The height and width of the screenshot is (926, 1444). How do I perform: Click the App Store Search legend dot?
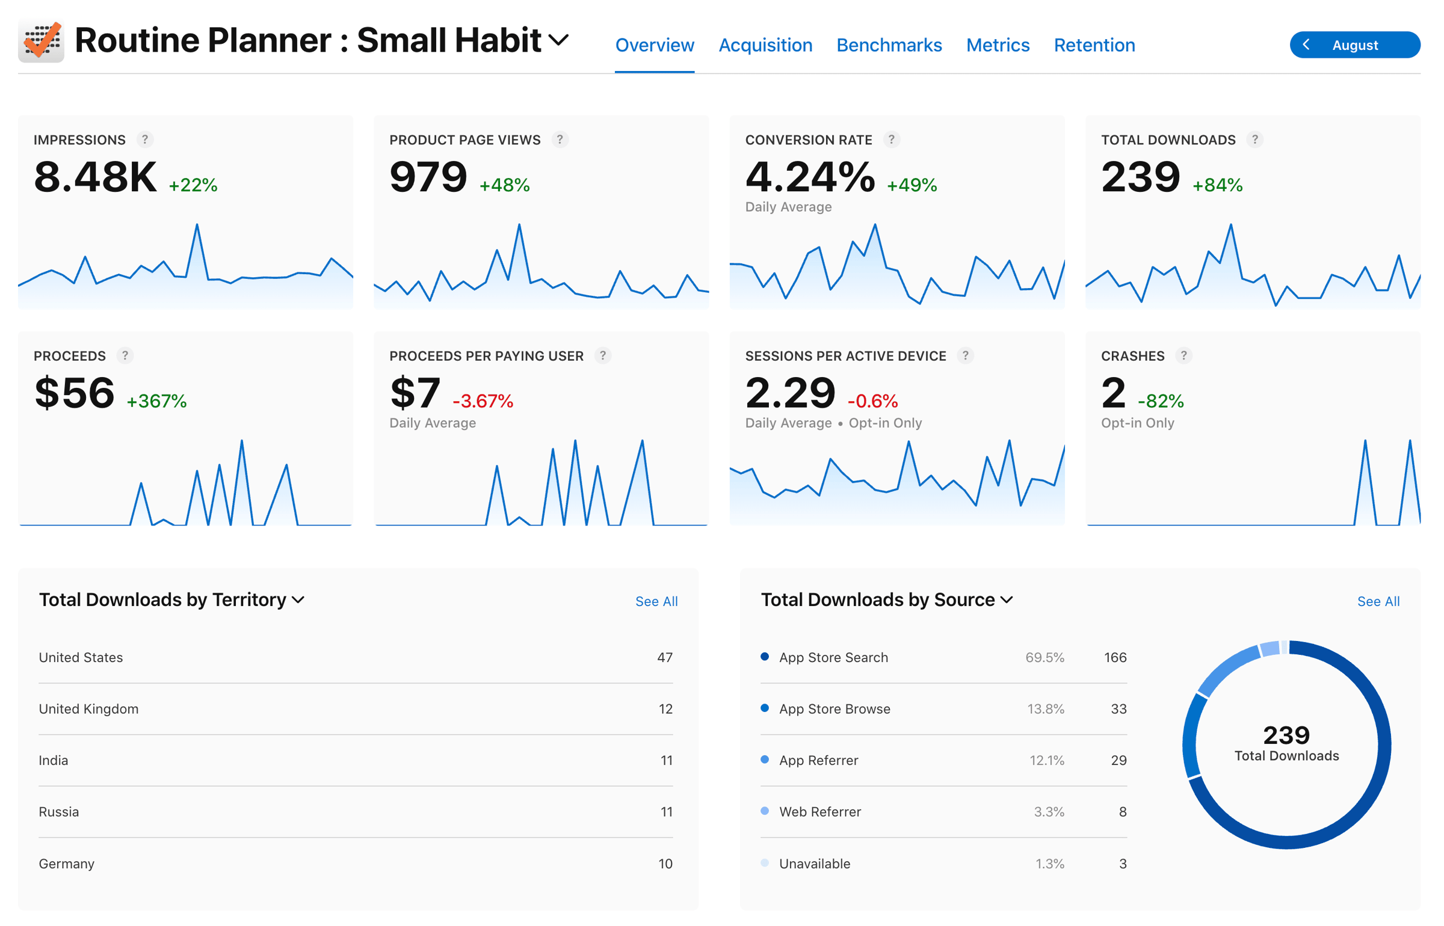pyautogui.click(x=764, y=657)
